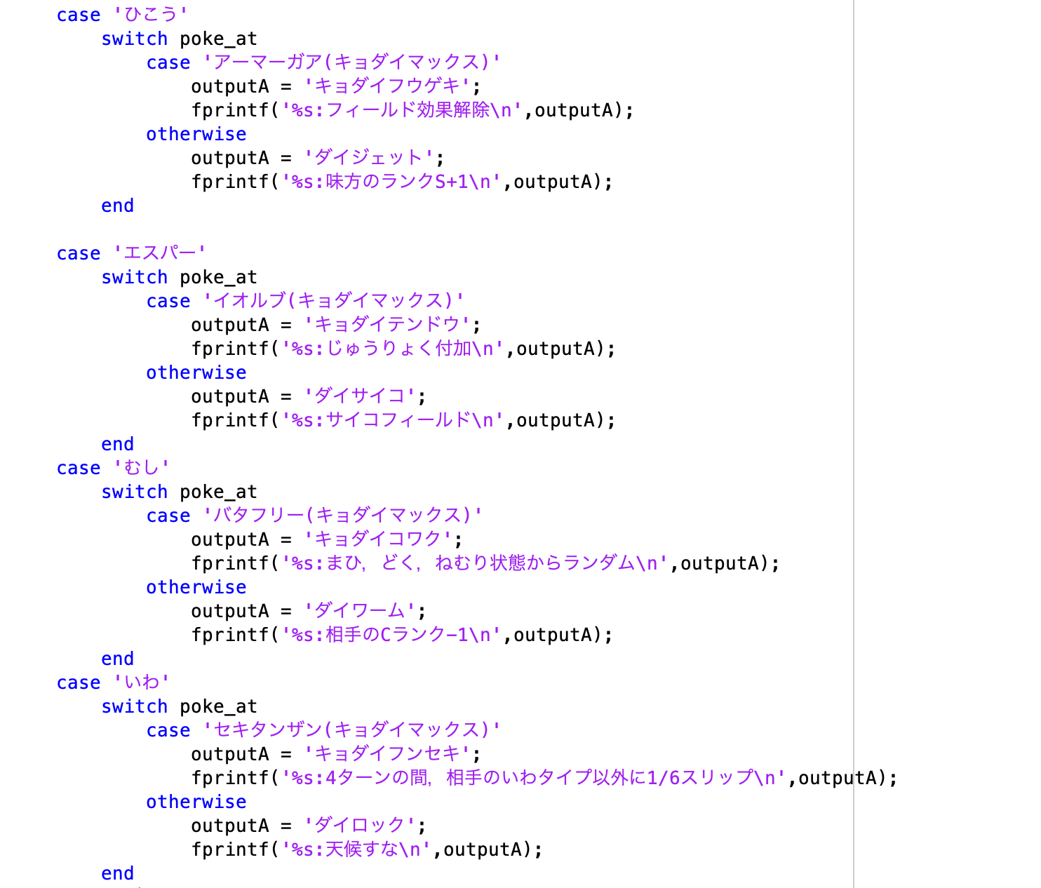This screenshot has height=888, width=1041.
Task: Click 'end' after the '天候すな' fprintf line
Action: [x=118, y=873]
